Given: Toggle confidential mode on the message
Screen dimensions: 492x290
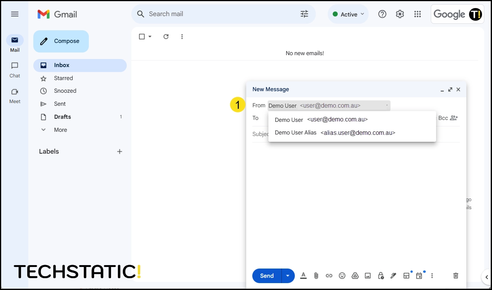Looking at the screenshot, I should click(x=381, y=275).
